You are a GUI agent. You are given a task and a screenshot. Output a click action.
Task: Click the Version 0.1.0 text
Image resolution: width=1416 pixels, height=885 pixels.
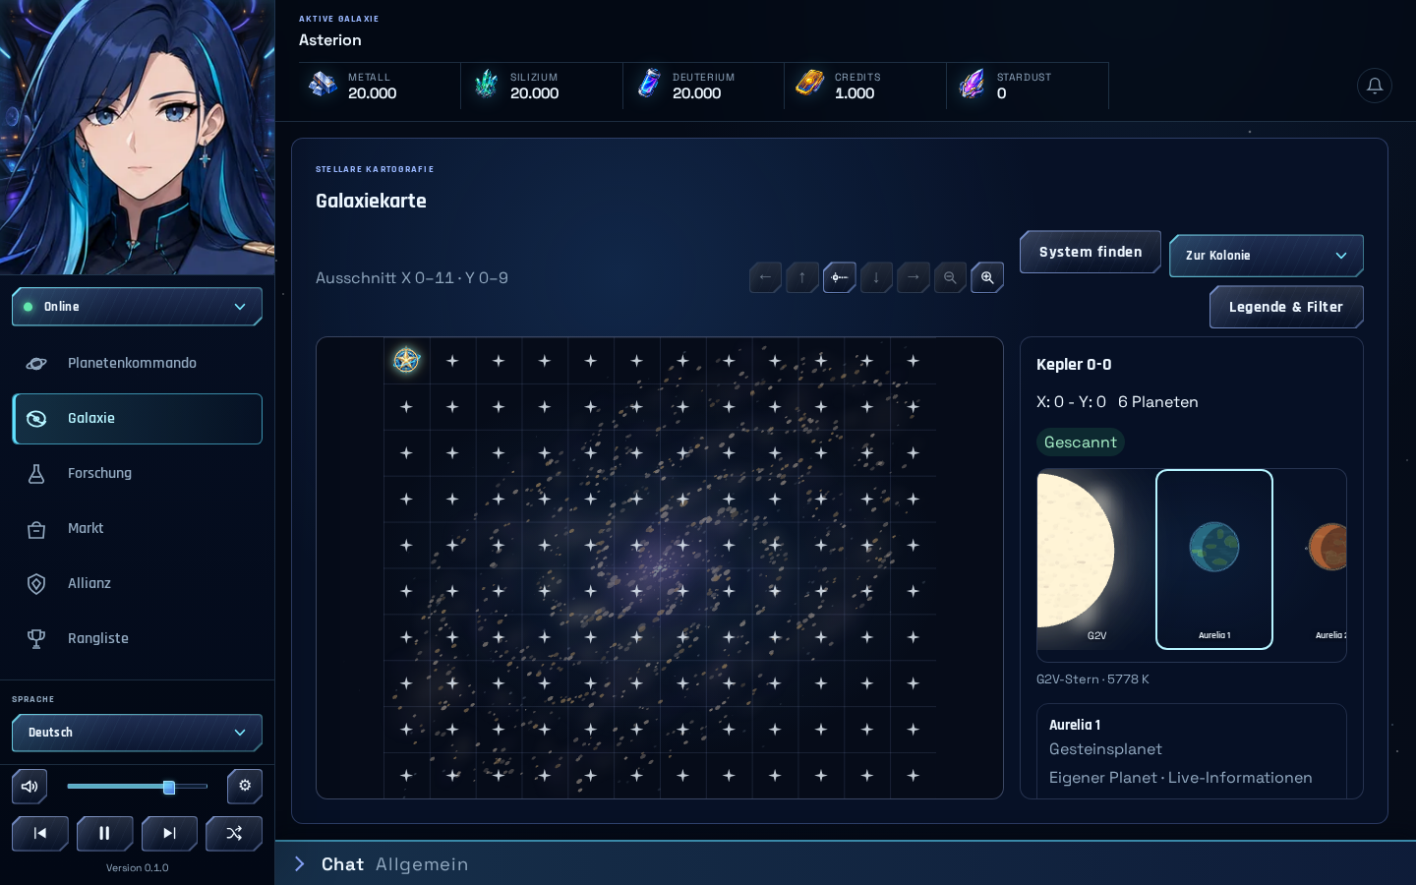tap(138, 868)
